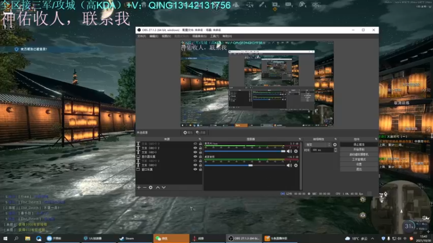Screen dimensions: 433x243
Task: Toggle lock of 窗口采集 source
Action: pos(200,170)
